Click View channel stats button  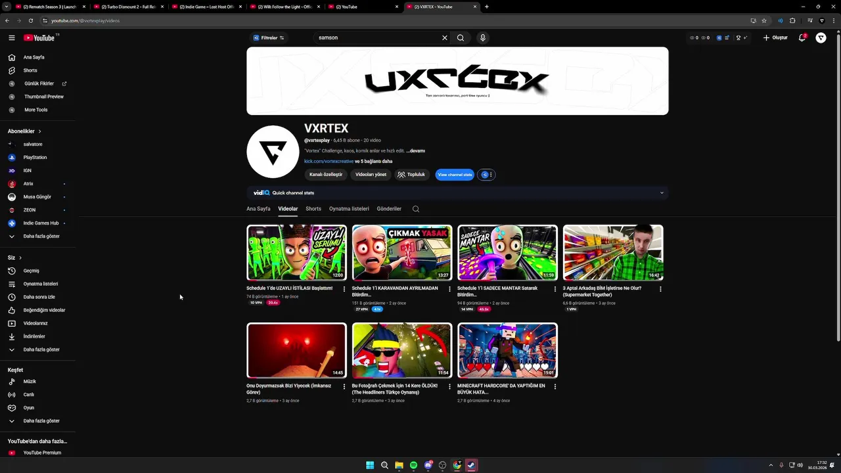[455, 175]
